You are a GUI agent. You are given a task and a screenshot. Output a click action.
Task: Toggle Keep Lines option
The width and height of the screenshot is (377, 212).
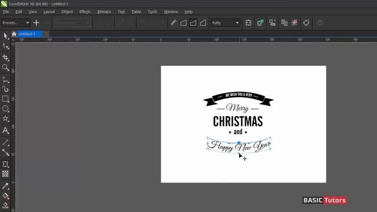point(248,23)
